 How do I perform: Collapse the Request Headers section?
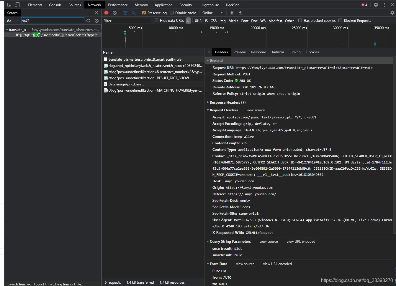[208, 110]
